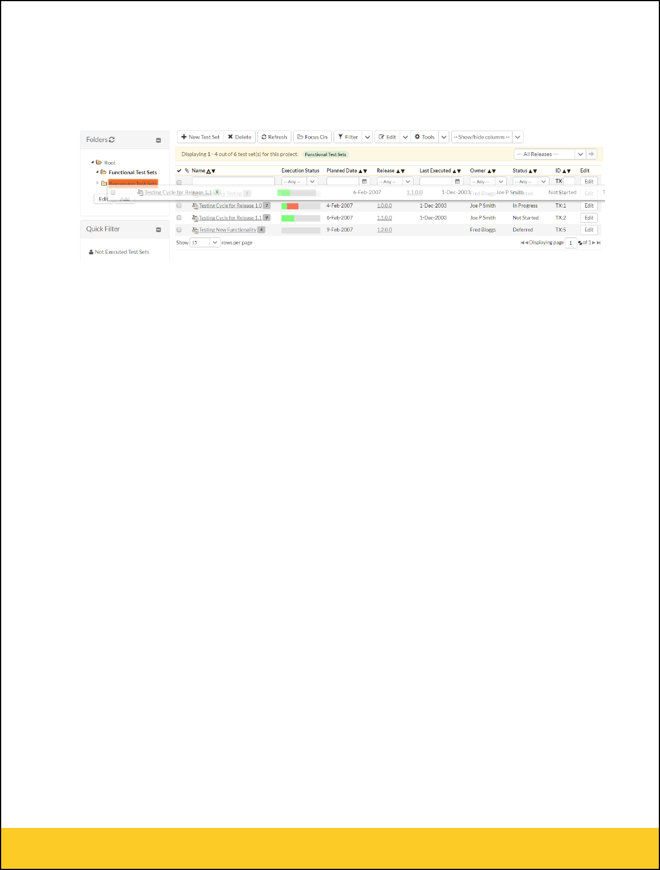Focus the page number field
This screenshot has height=870, width=660.
tap(570, 243)
